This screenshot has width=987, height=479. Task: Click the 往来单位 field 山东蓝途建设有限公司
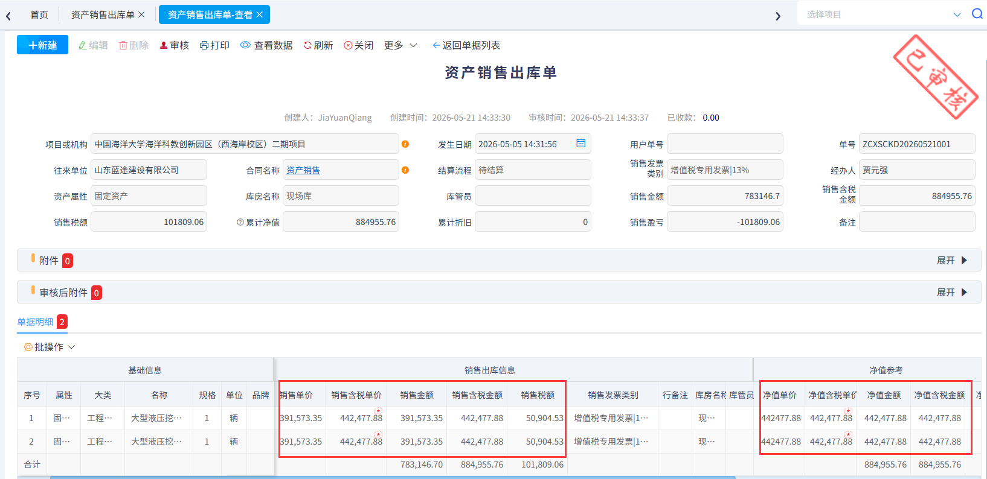[149, 170]
